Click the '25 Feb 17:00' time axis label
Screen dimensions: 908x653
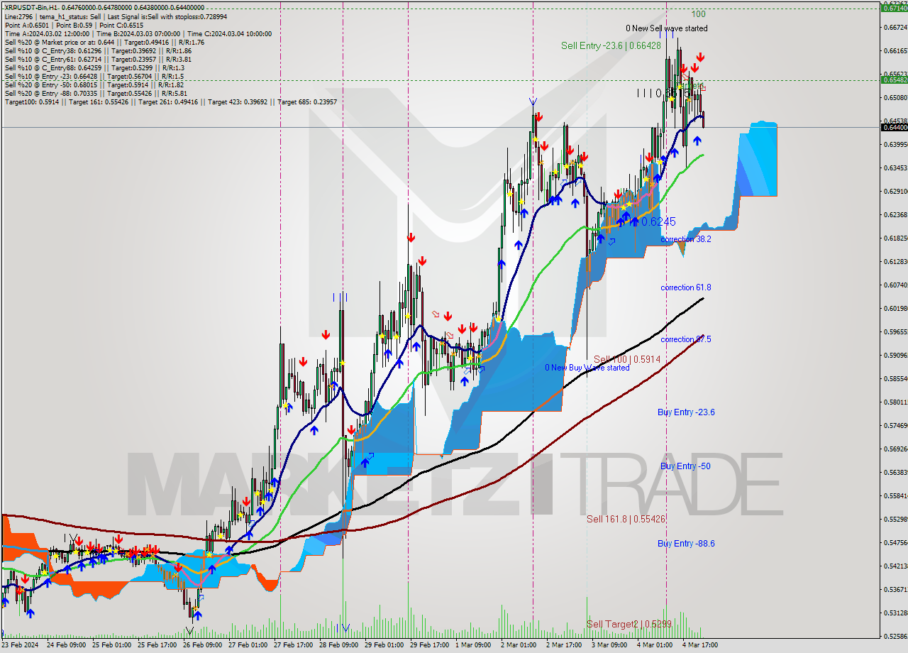[x=157, y=645]
